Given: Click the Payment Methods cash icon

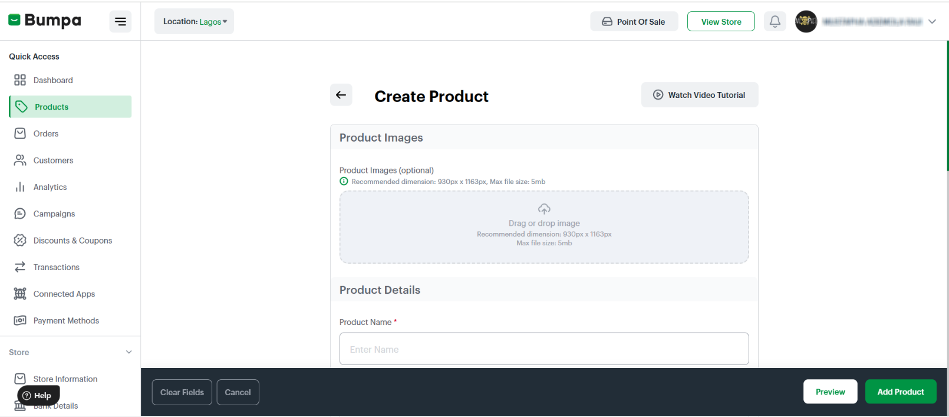Looking at the screenshot, I should [20, 320].
